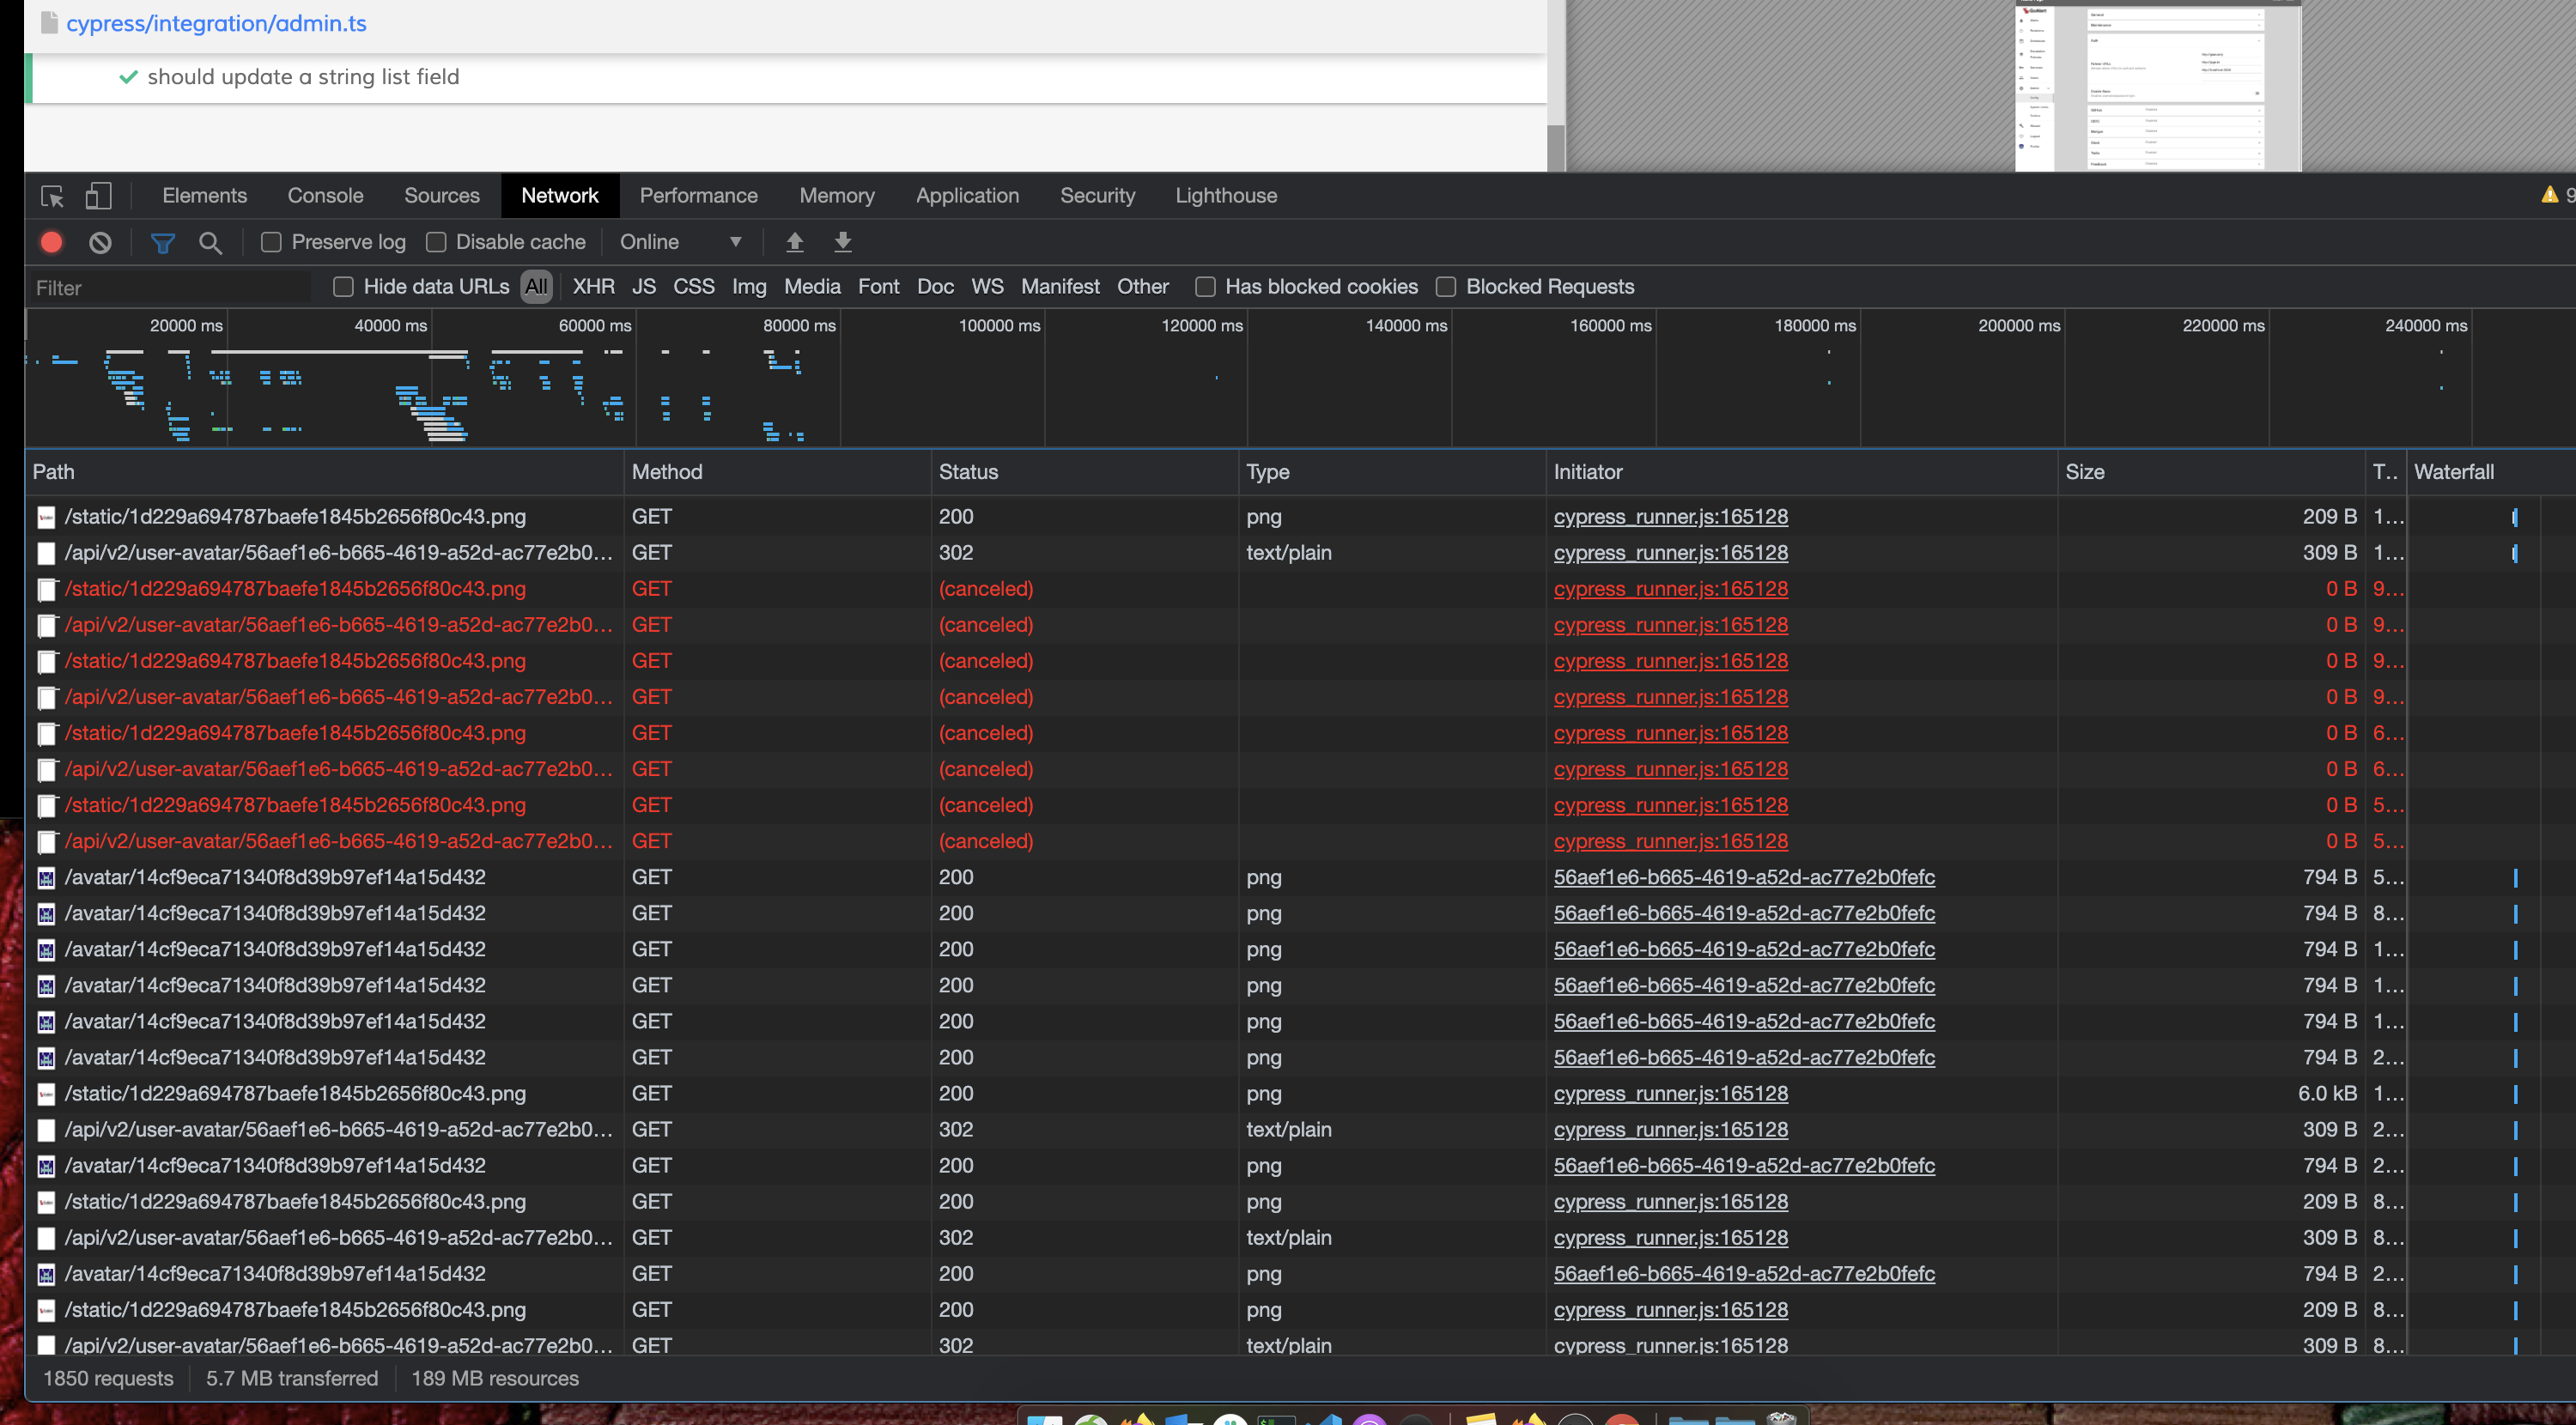Switch to the Console tab
This screenshot has height=1425, width=2576.
324,195
